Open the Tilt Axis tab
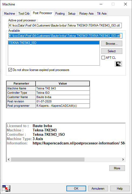This screenshot has height=194, width=132. pyautogui.click(x=102, y=14)
